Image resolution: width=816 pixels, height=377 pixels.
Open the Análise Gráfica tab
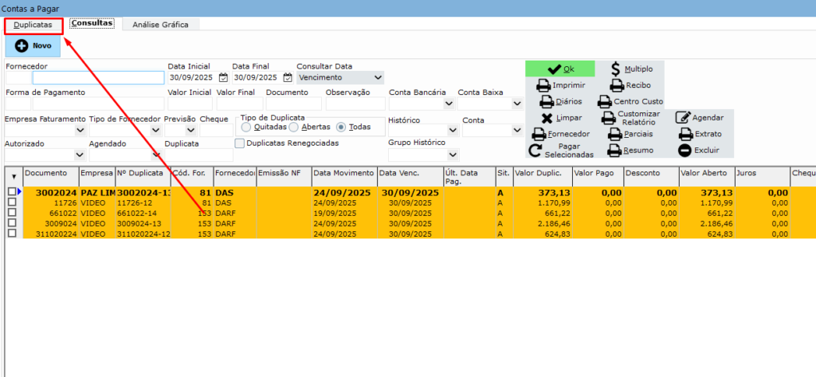pyautogui.click(x=160, y=25)
